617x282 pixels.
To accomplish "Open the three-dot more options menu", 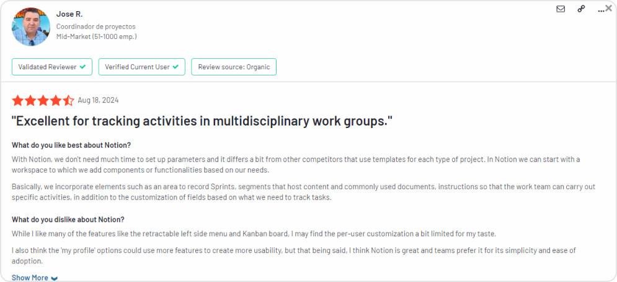I will tap(600, 10).
